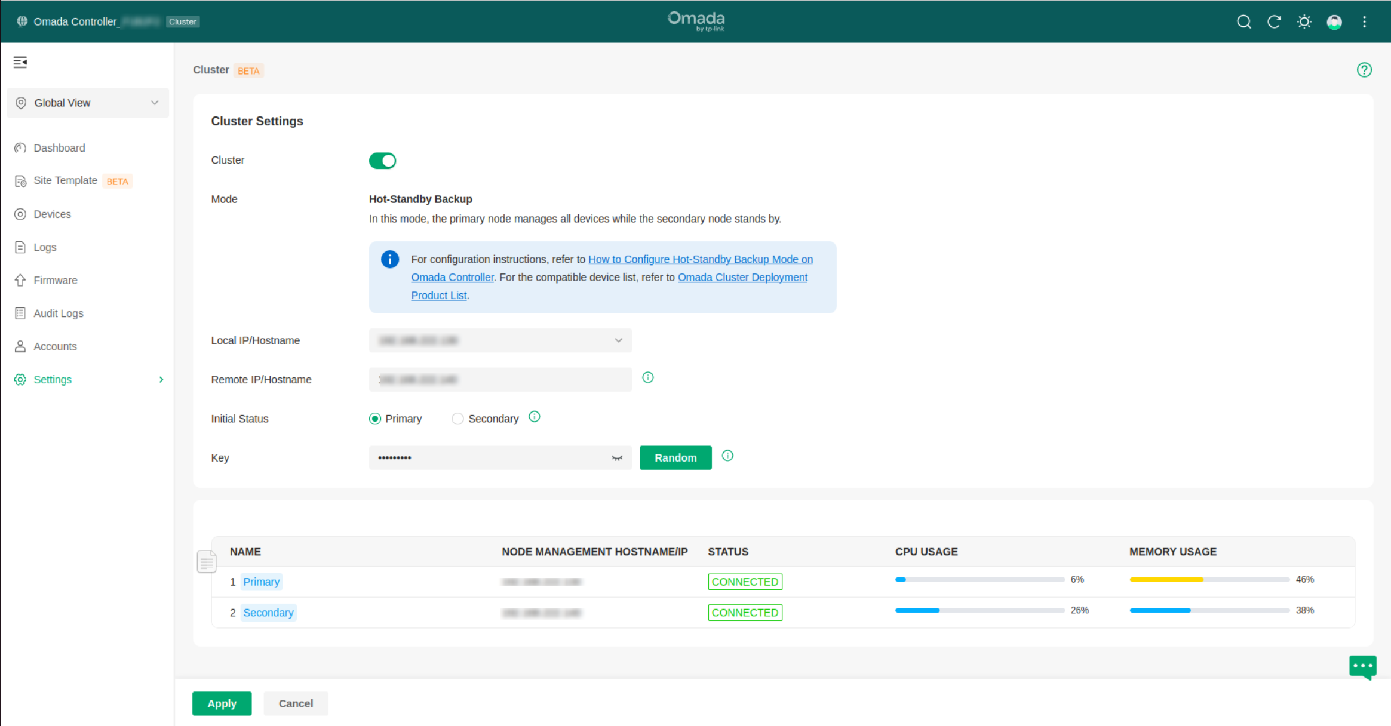Screen dimensions: 1391x726
Task: Open the Global View dropdown
Action: 88,103
